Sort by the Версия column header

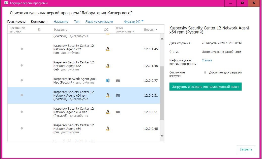click(151, 30)
